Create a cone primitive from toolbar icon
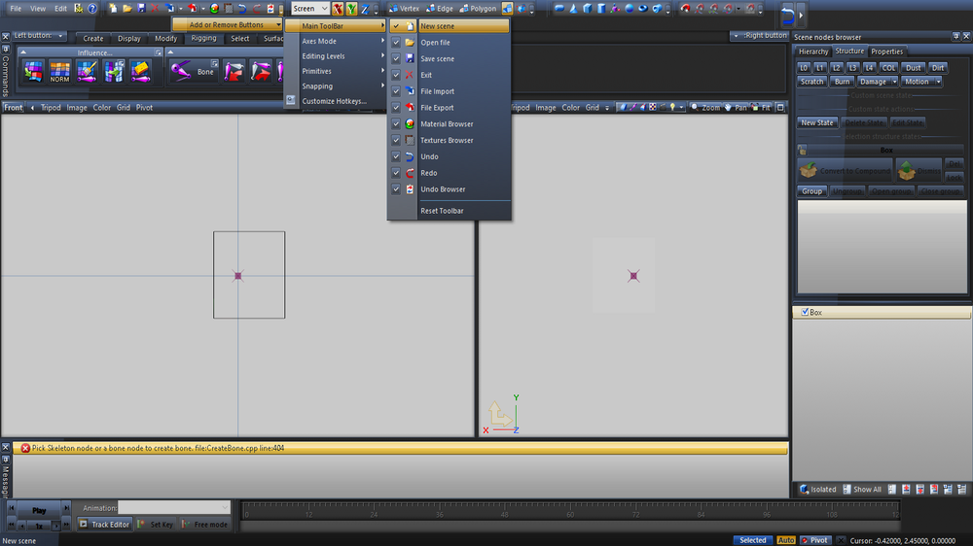This screenshot has width=973, height=546. 573,9
